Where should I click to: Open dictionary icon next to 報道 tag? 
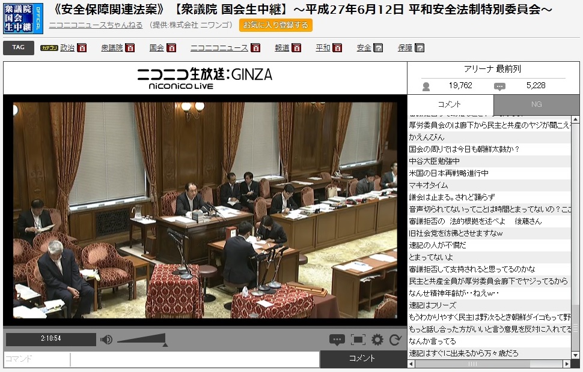tap(296, 48)
